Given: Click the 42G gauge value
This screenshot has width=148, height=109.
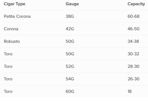Looking at the screenshot, I should 70,29.
